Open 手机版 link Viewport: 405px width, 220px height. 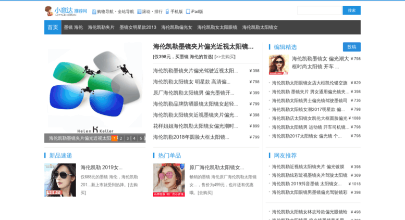176,11
